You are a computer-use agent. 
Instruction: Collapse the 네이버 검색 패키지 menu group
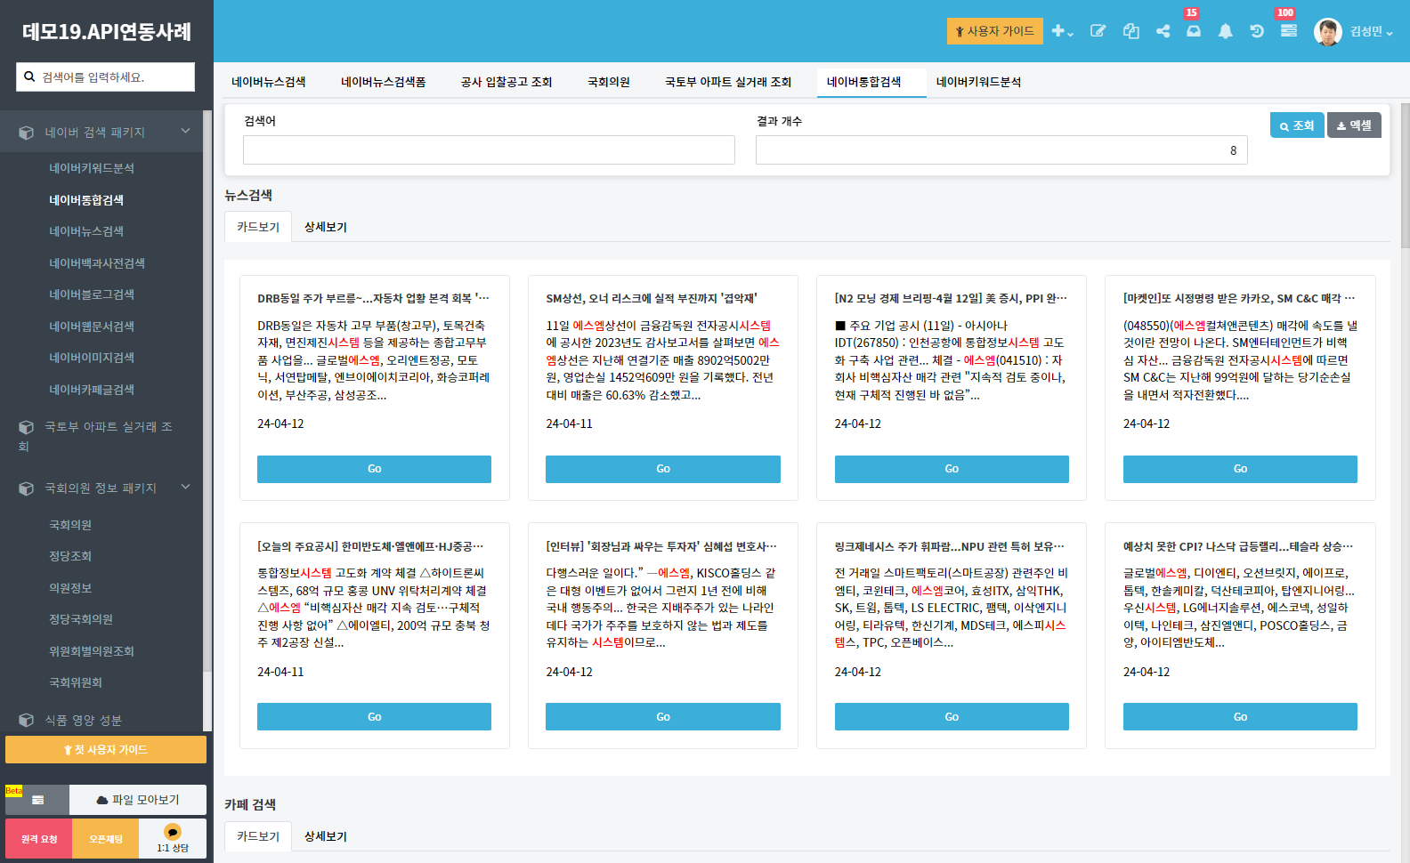tap(185, 132)
